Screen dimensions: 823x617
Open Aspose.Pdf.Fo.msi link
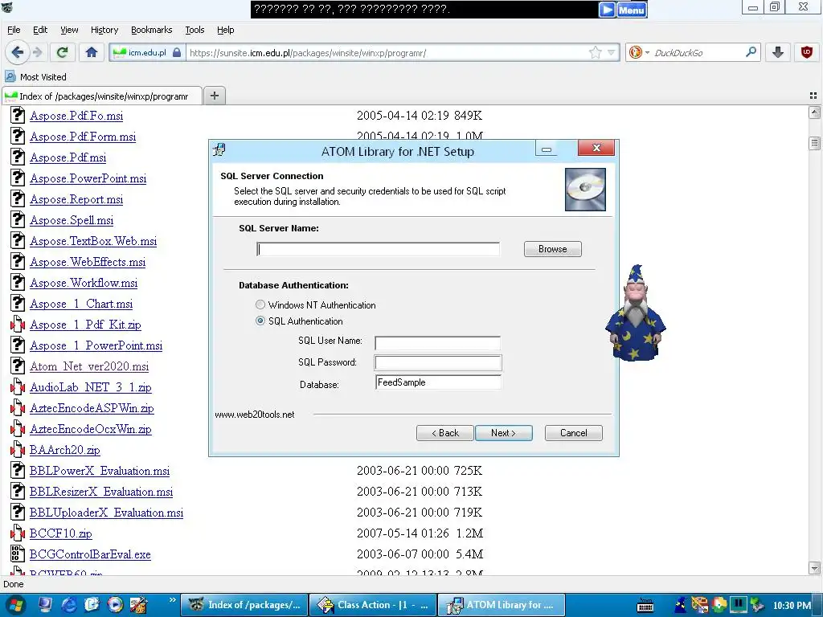point(76,116)
